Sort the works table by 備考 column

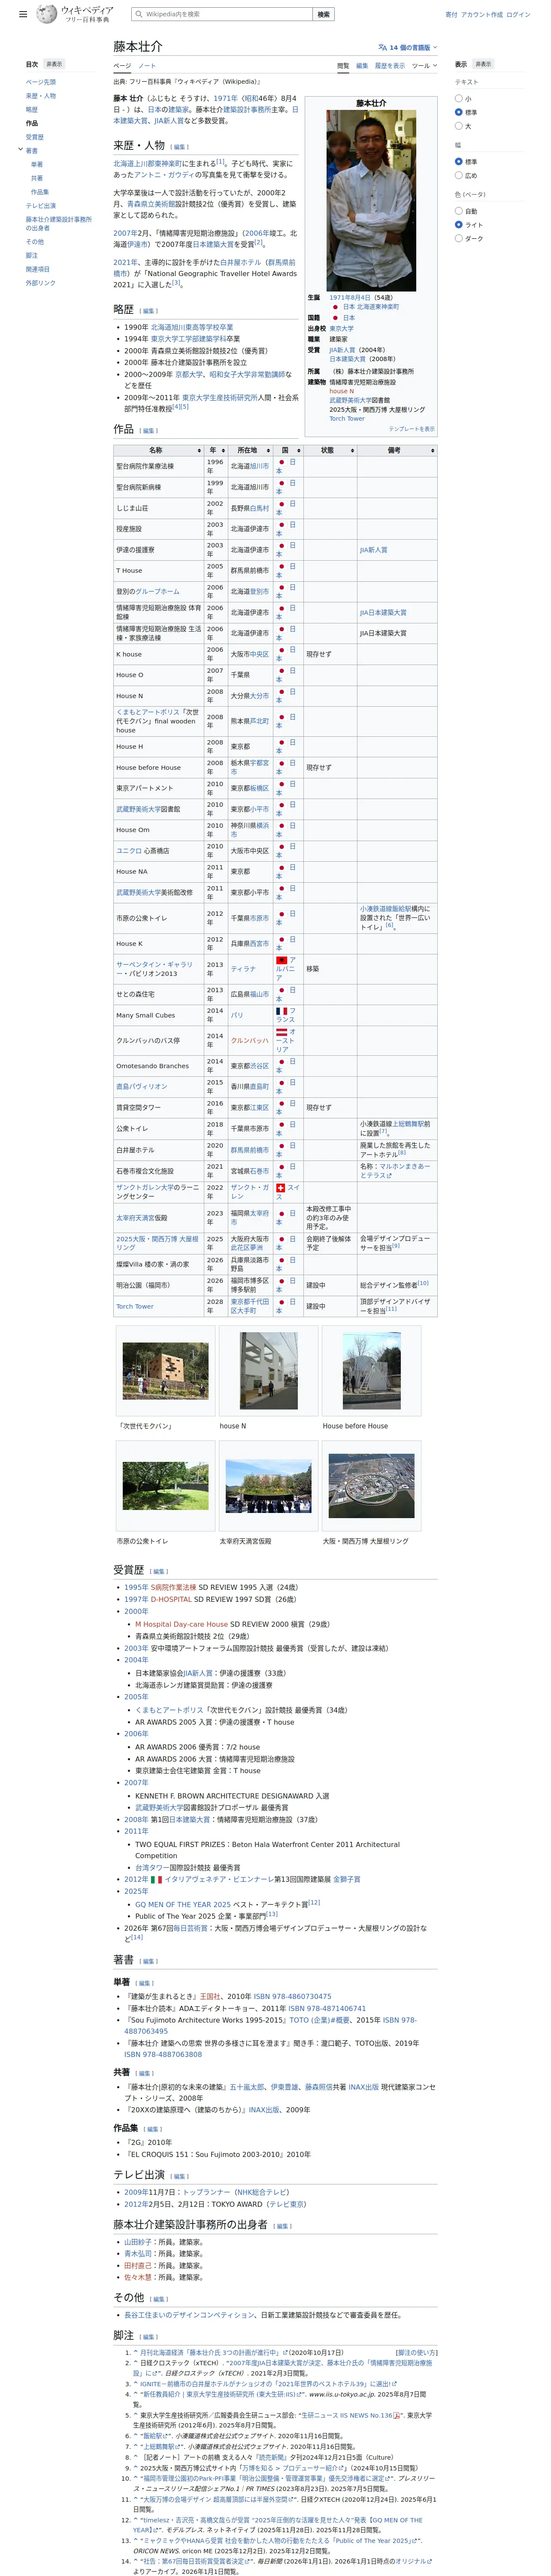pos(397,450)
